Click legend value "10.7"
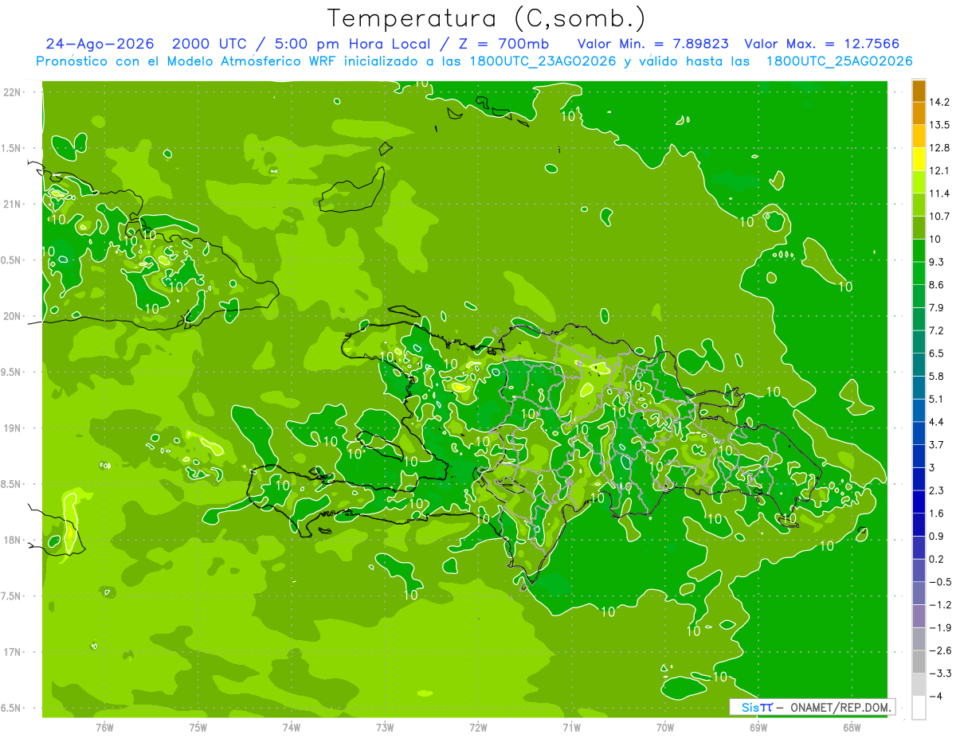956x738 pixels. point(939,217)
